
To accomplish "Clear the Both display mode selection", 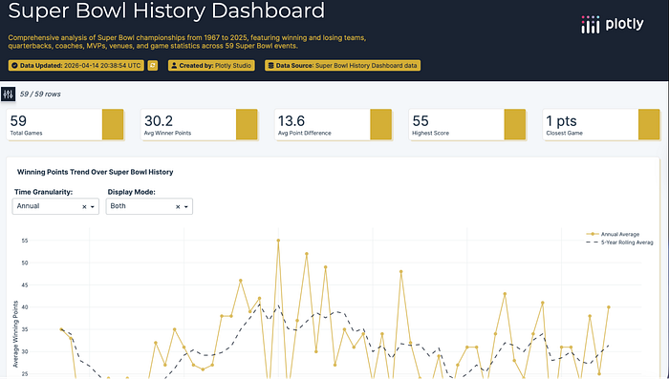I will pyautogui.click(x=178, y=207).
